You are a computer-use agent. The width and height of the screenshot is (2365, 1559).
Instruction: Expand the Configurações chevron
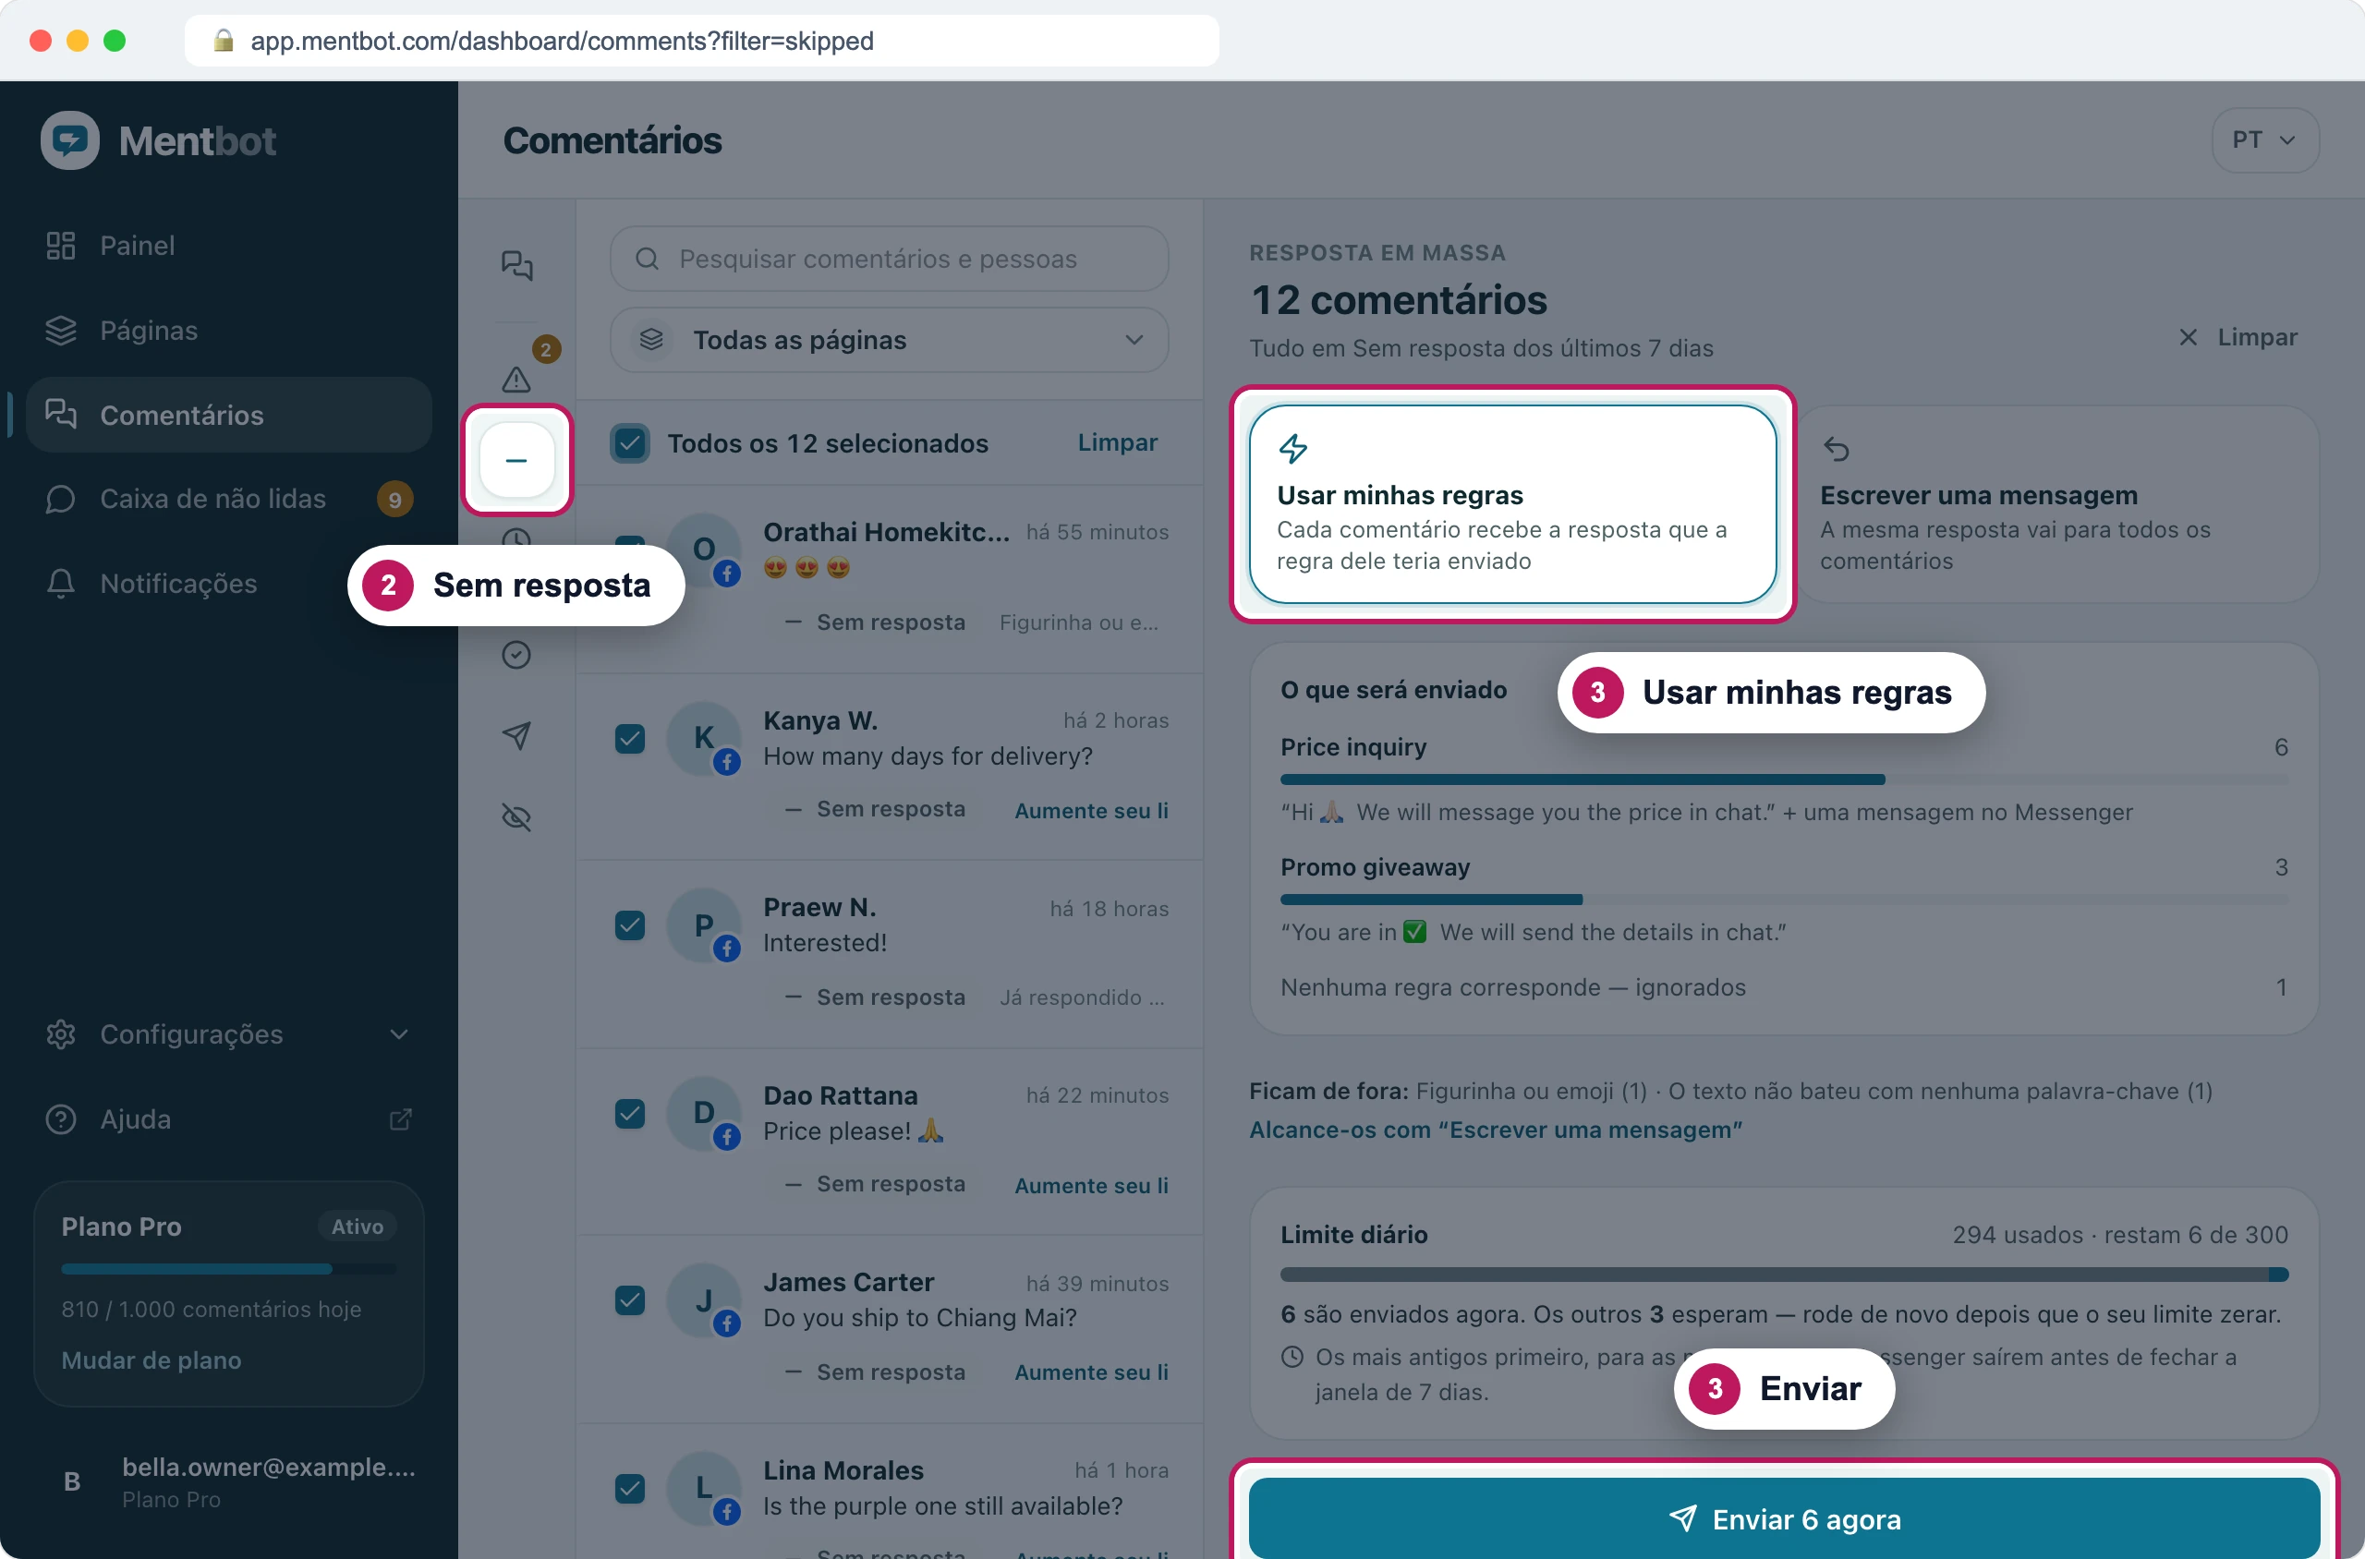[399, 1034]
